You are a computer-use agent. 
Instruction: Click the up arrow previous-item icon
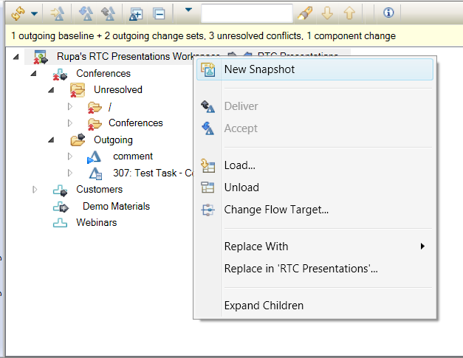click(x=349, y=13)
